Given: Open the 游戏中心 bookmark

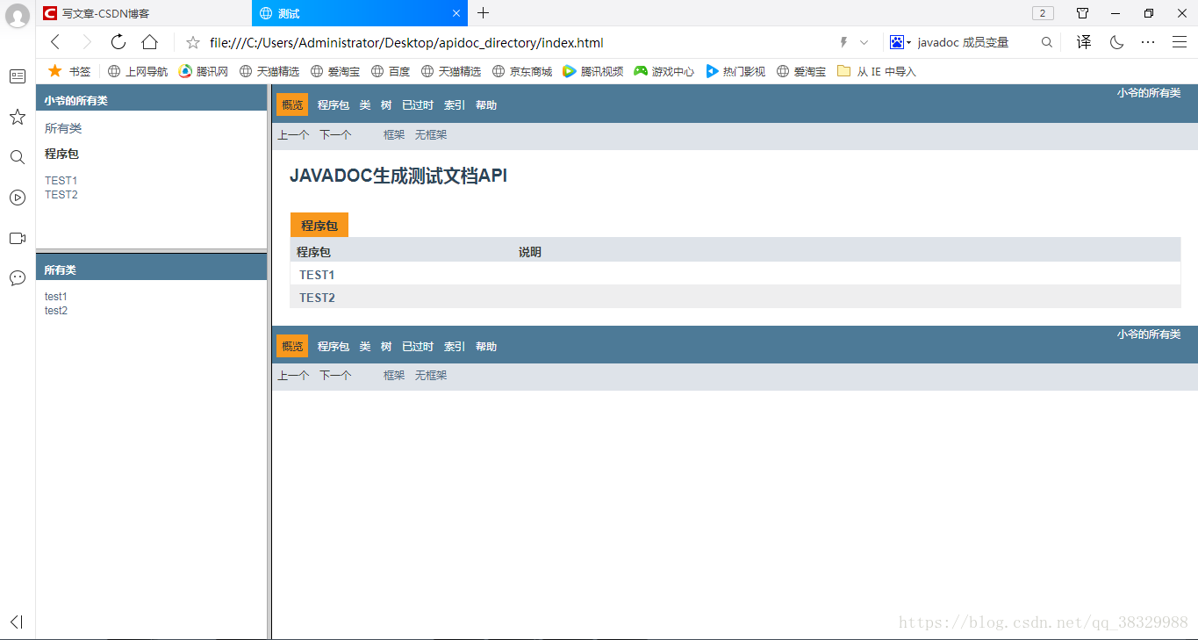Looking at the screenshot, I should pos(664,71).
